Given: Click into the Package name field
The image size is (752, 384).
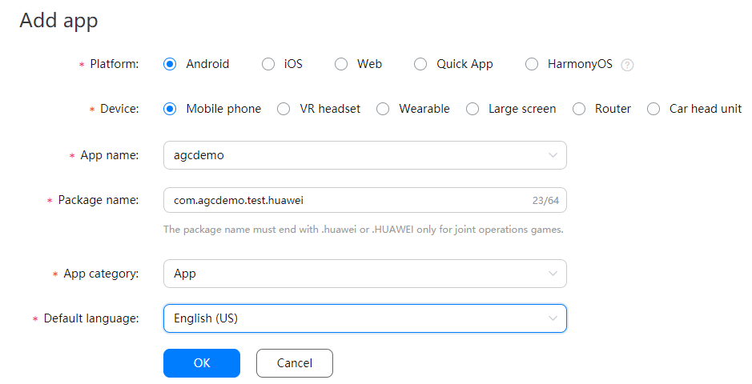Looking at the screenshot, I should [365, 200].
